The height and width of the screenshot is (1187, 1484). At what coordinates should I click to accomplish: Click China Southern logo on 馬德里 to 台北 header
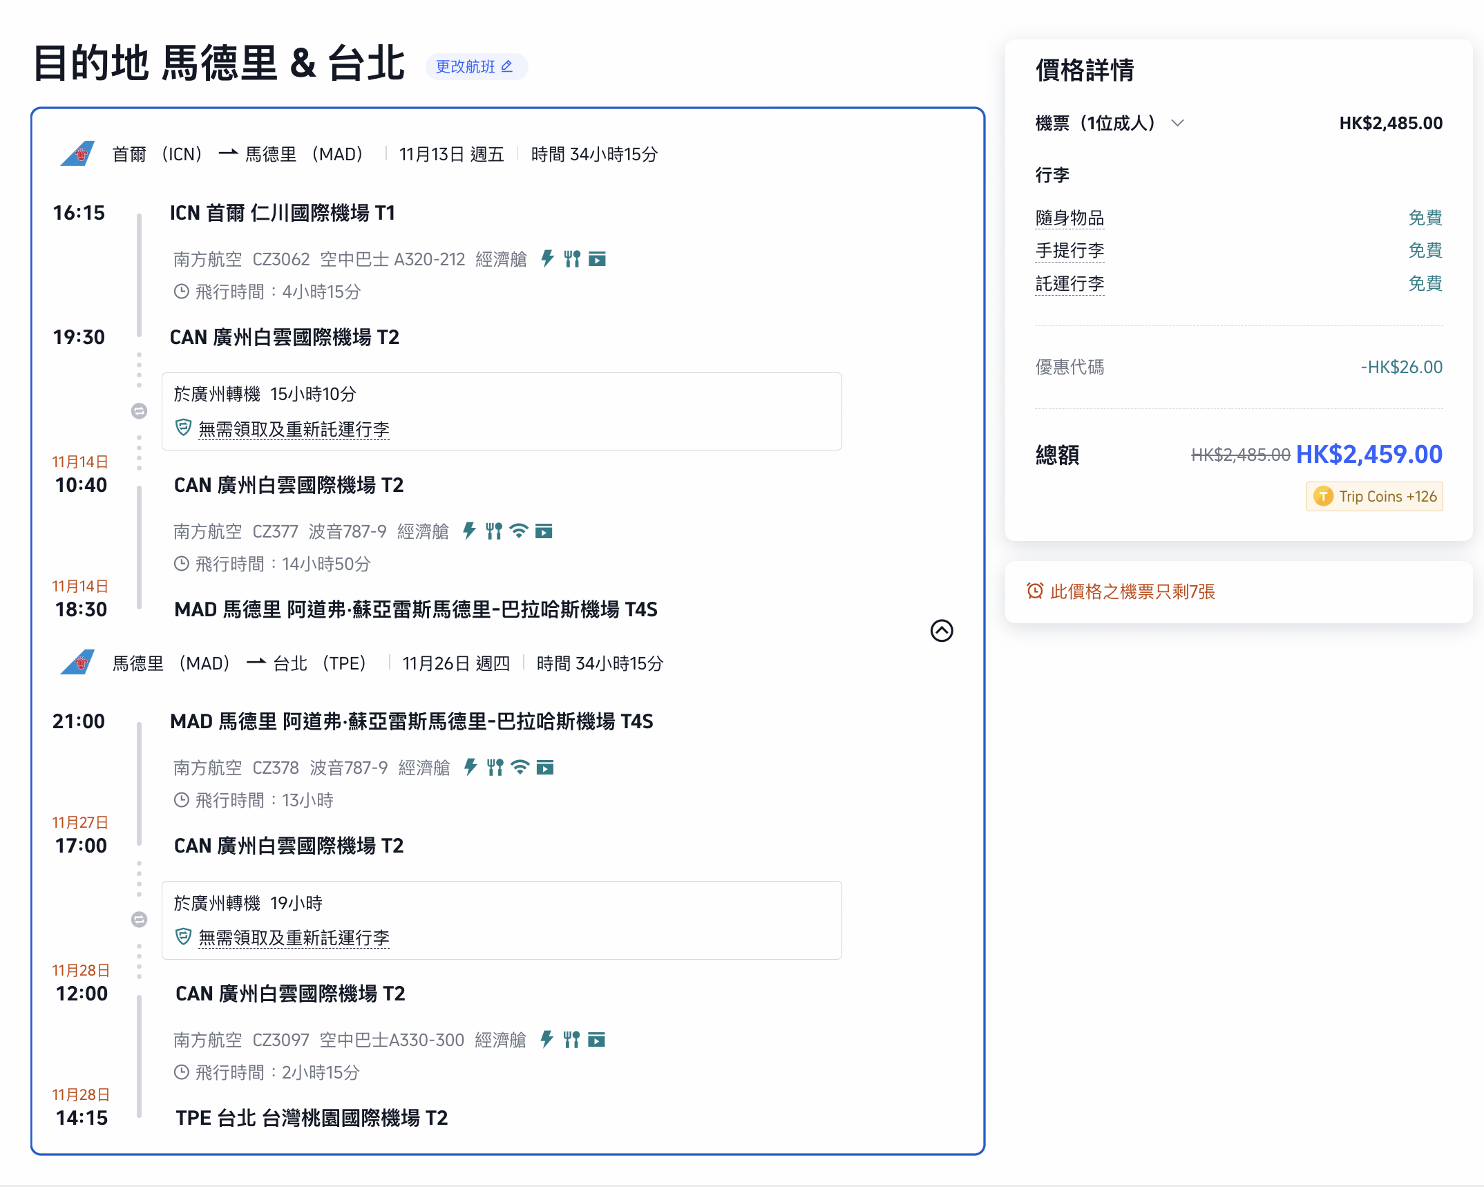77,662
